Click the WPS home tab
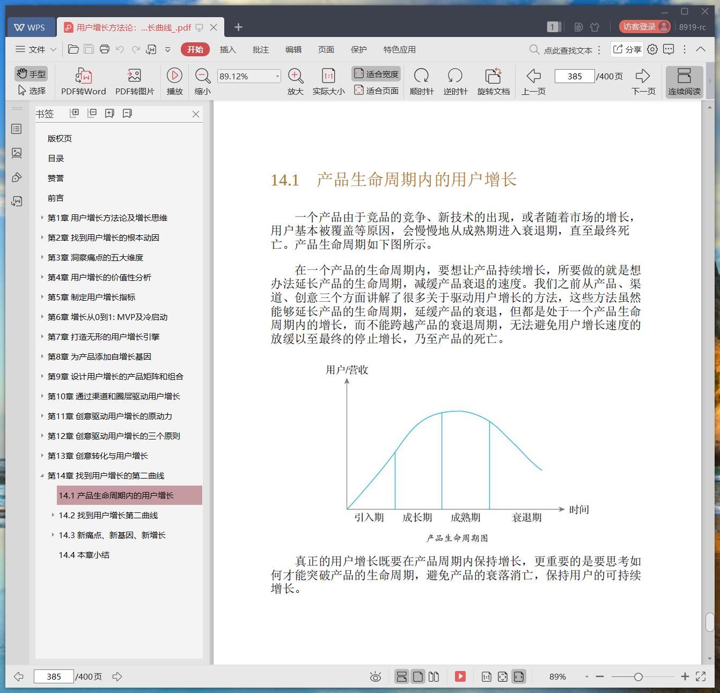Screen dimensions: 720x693 pyautogui.click(x=30, y=27)
